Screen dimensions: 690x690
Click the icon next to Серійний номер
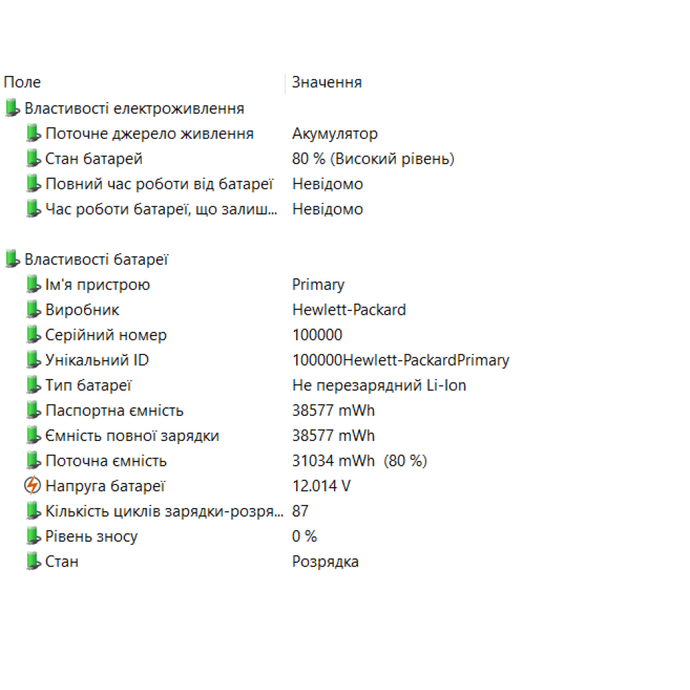(x=32, y=335)
